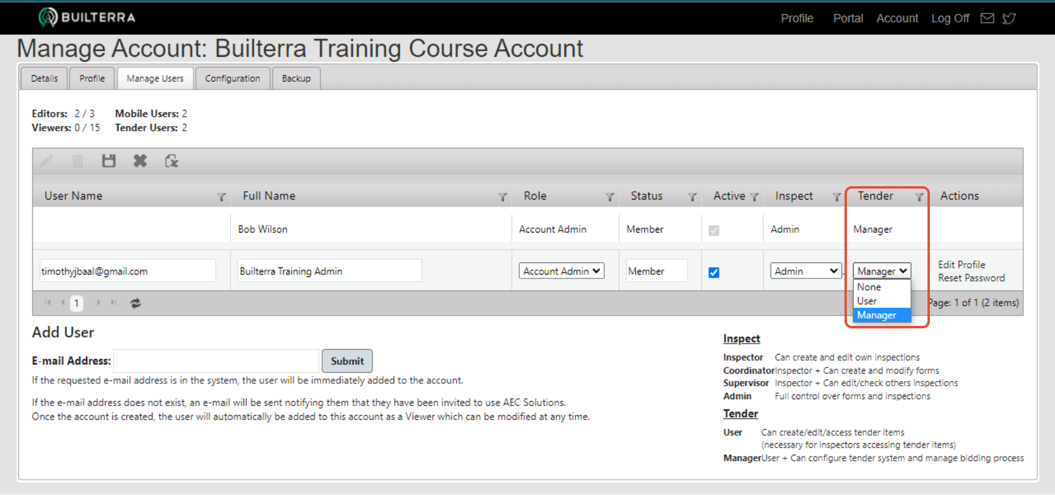Choose User in Tender dropdown list

882,301
